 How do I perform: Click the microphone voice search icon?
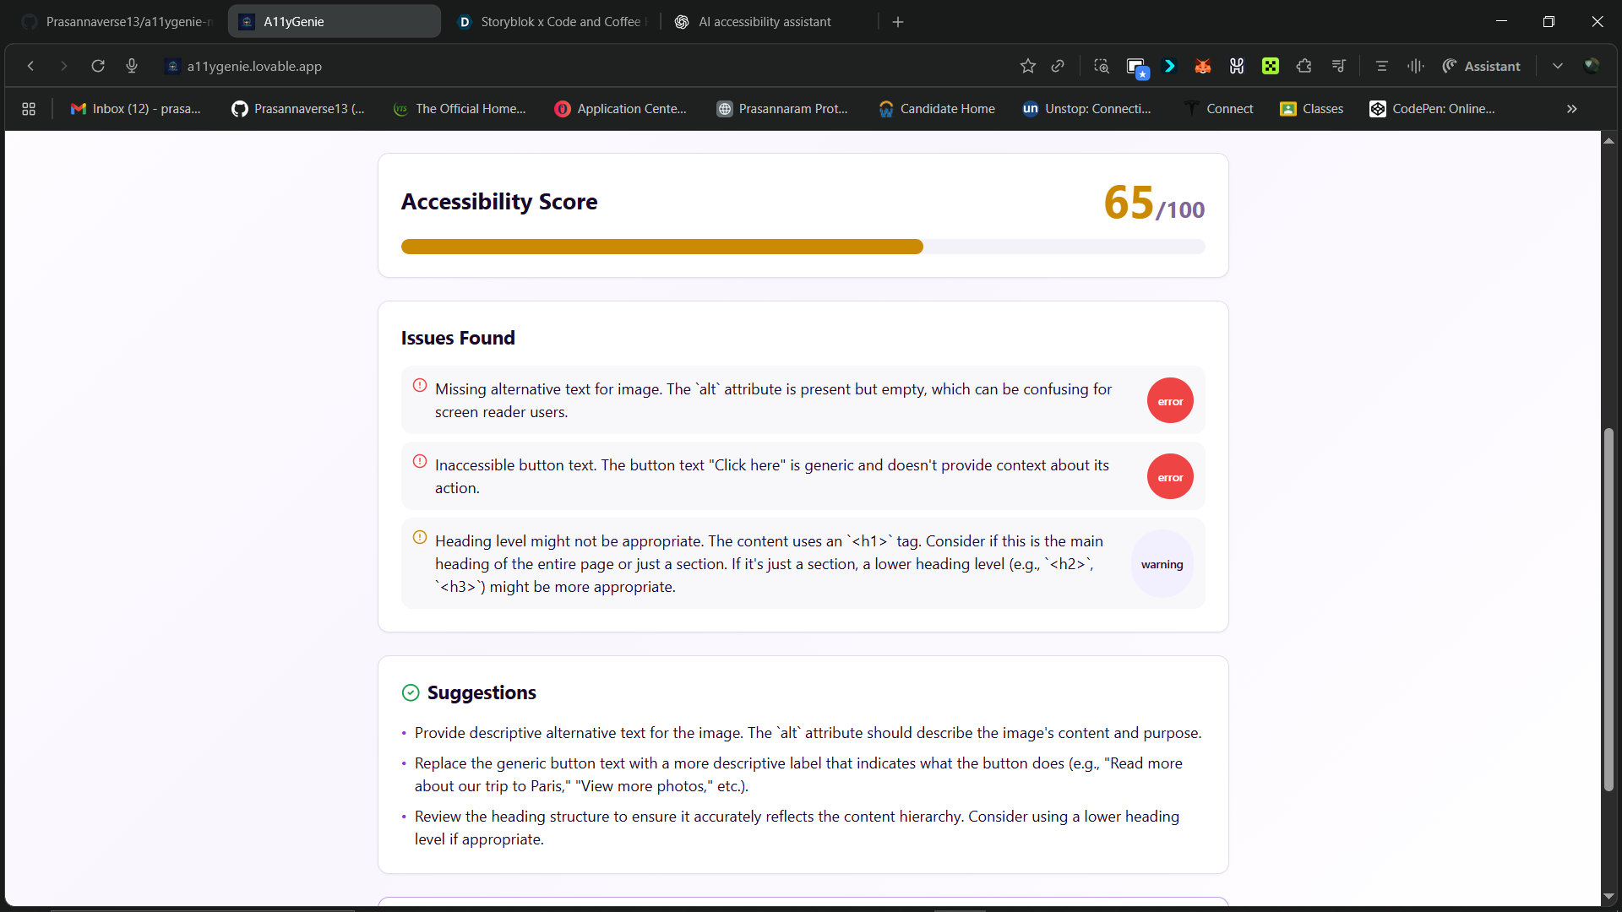(132, 66)
